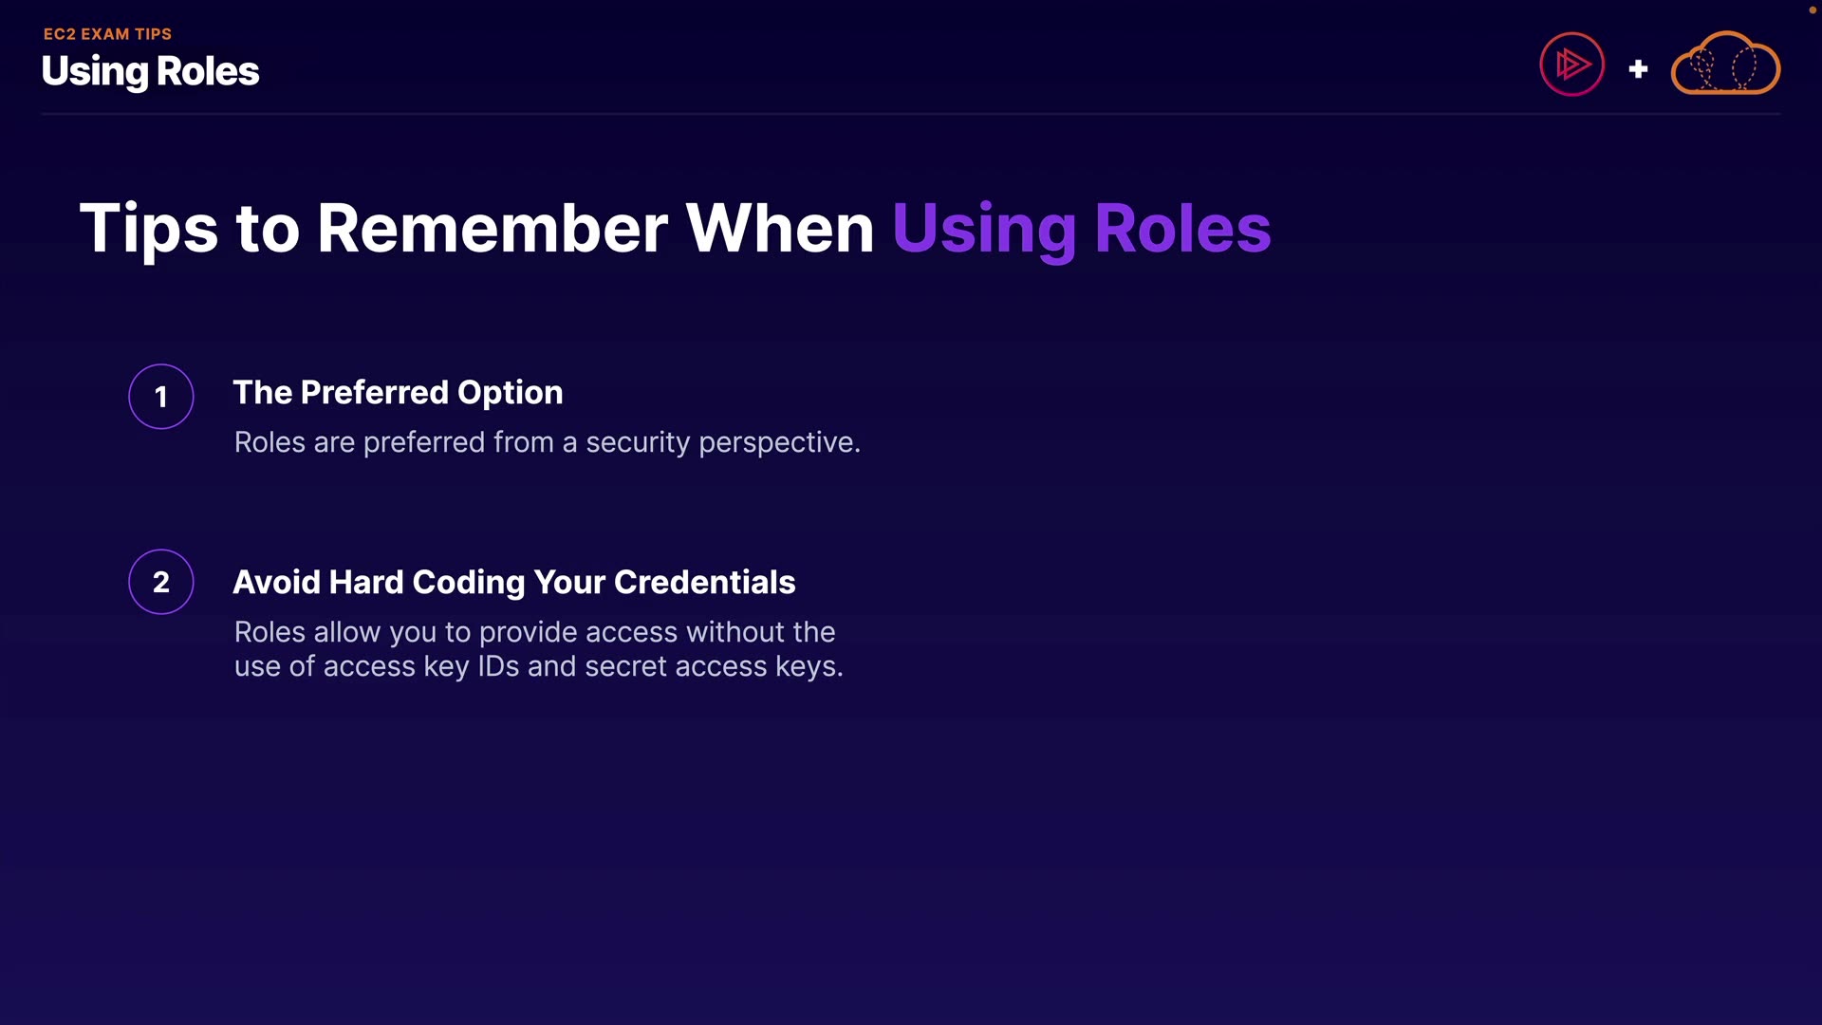
Task: Click the word "Credentials" in tip two heading
Action: click(704, 583)
